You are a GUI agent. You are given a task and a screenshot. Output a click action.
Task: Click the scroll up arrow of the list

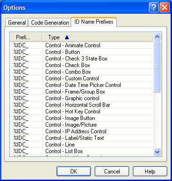(157, 37)
